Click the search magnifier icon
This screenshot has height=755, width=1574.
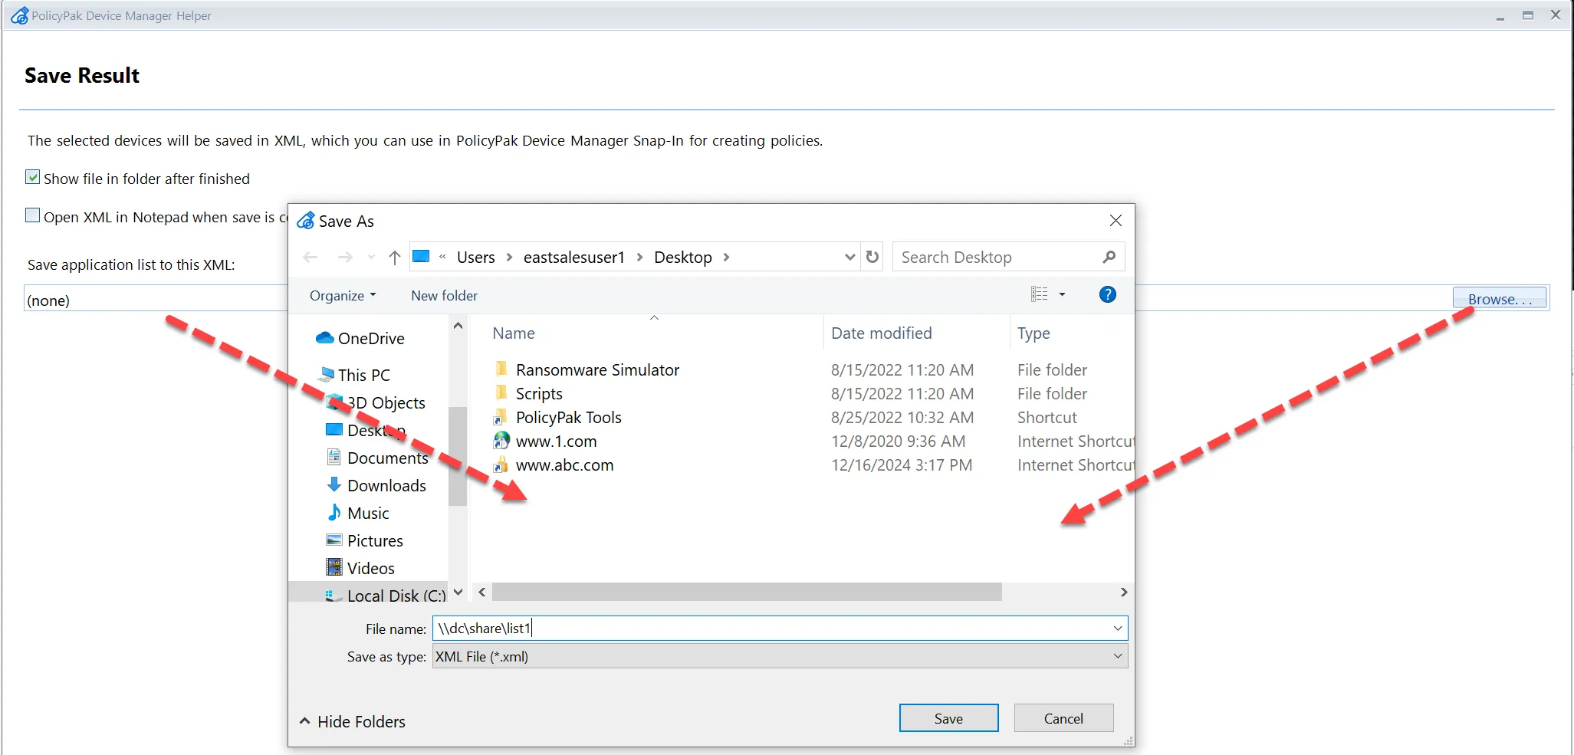tap(1109, 257)
